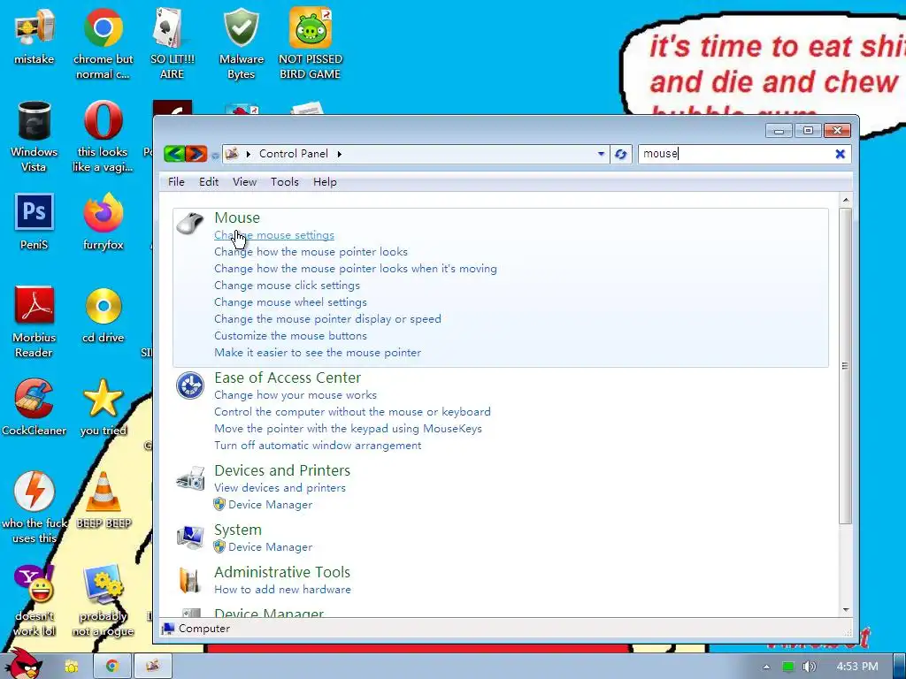Click the orange Forward navigation arrow
The image size is (906, 679).
(196, 154)
